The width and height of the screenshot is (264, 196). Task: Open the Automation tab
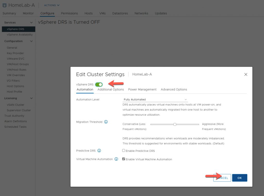(x=85, y=89)
